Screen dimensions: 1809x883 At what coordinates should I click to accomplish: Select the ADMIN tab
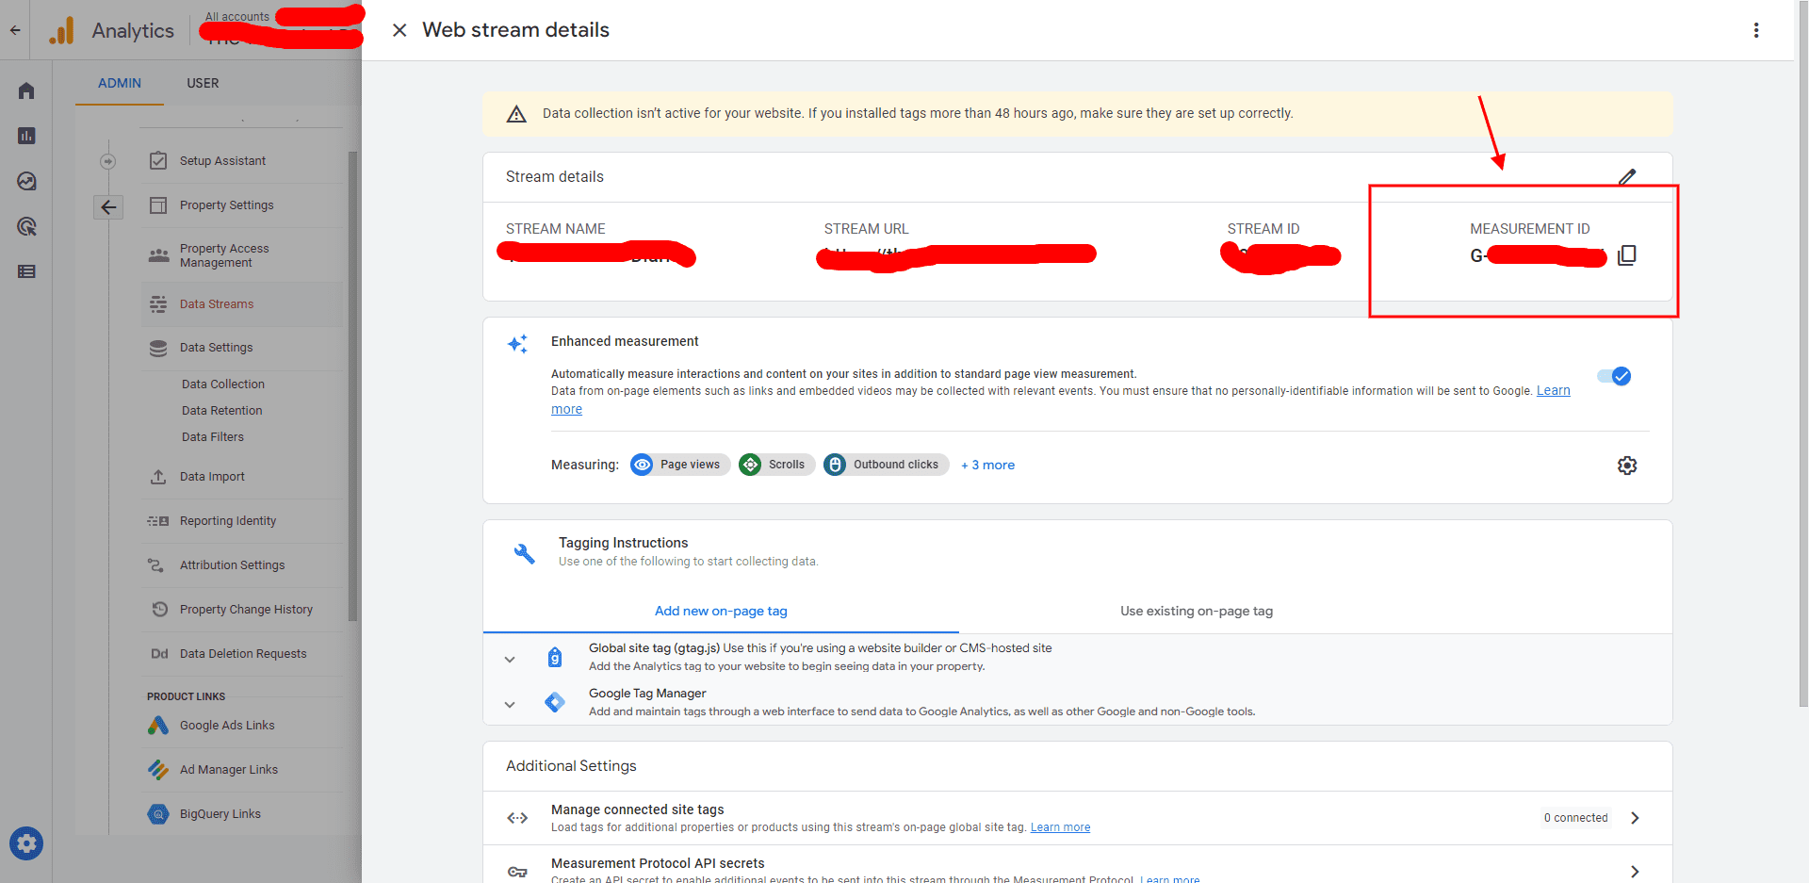pyautogui.click(x=120, y=83)
